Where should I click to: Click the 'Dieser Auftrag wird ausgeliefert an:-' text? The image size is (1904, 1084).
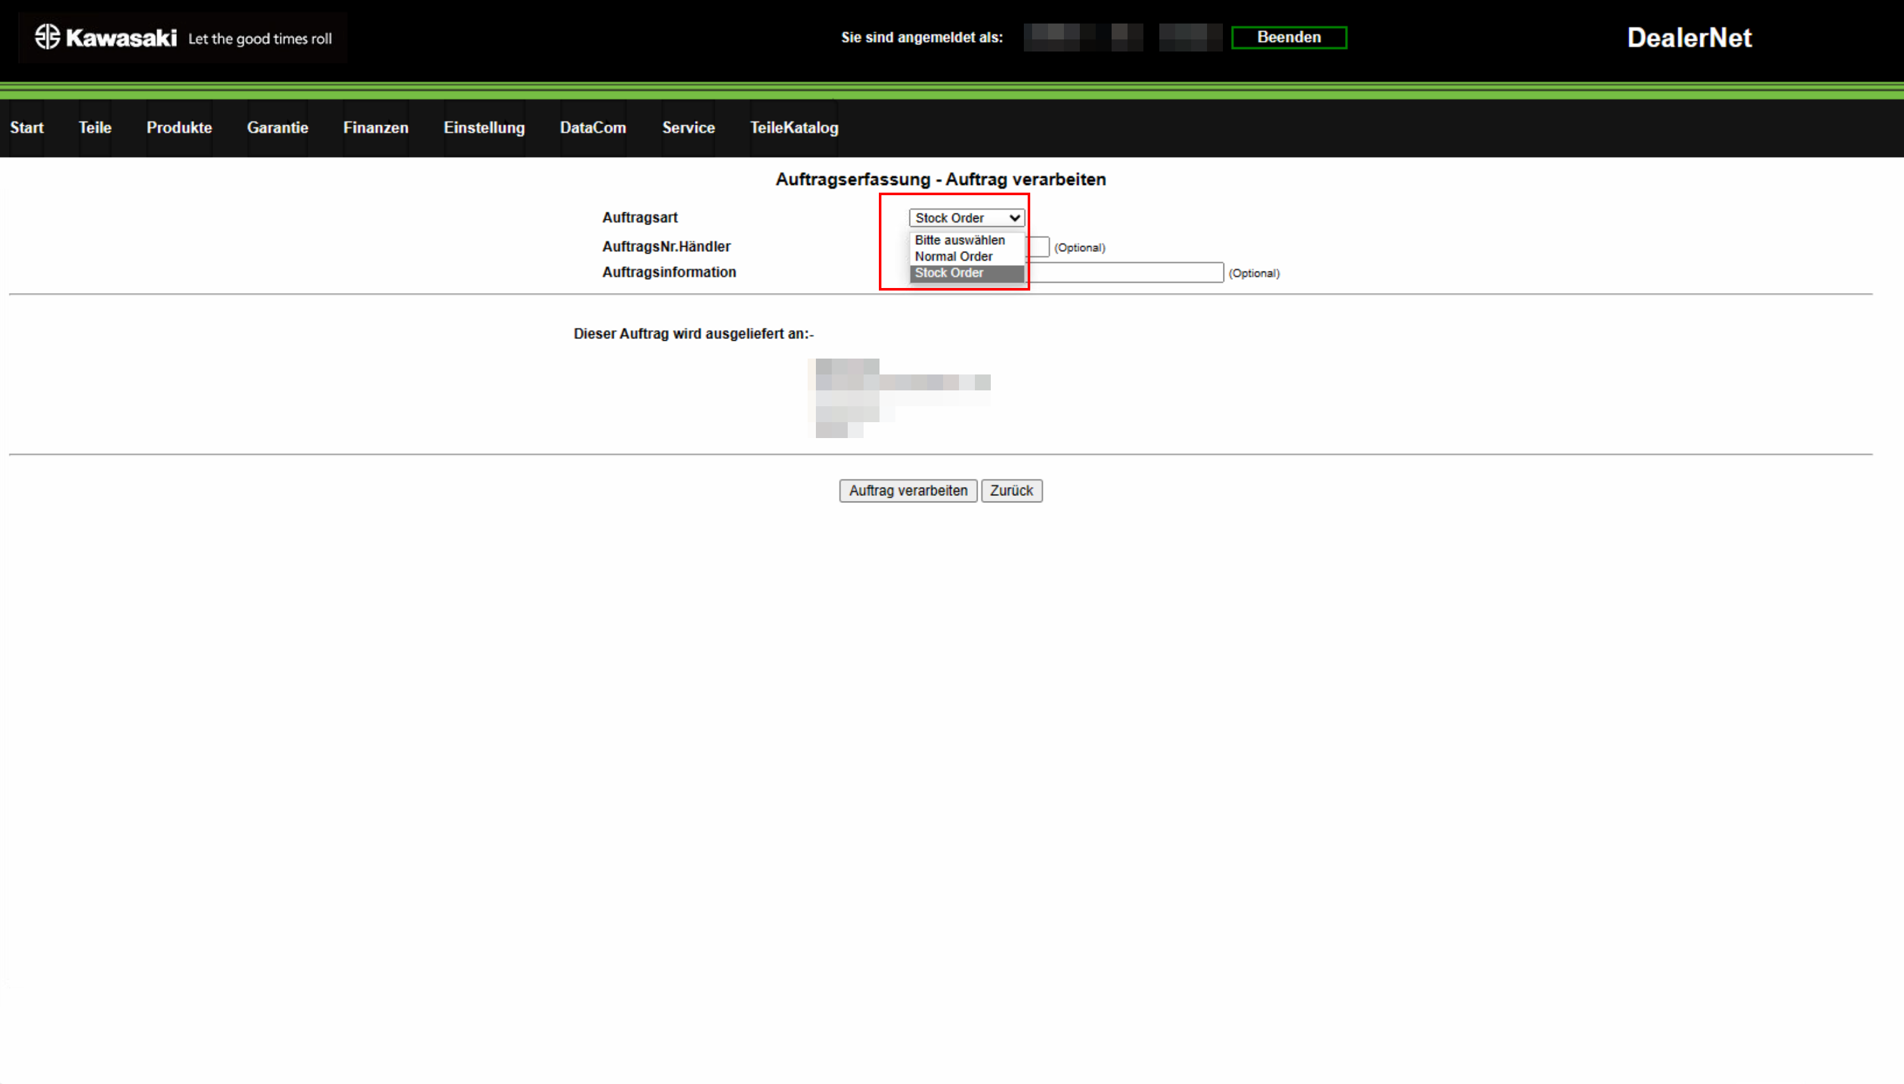[x=693, y=334]
